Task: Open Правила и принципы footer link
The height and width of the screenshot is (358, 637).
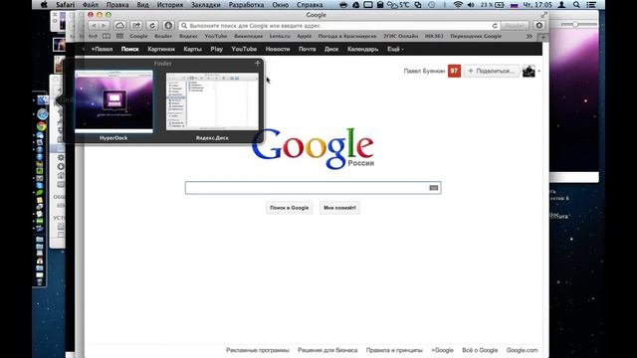Action: click(x=394, y=350)
